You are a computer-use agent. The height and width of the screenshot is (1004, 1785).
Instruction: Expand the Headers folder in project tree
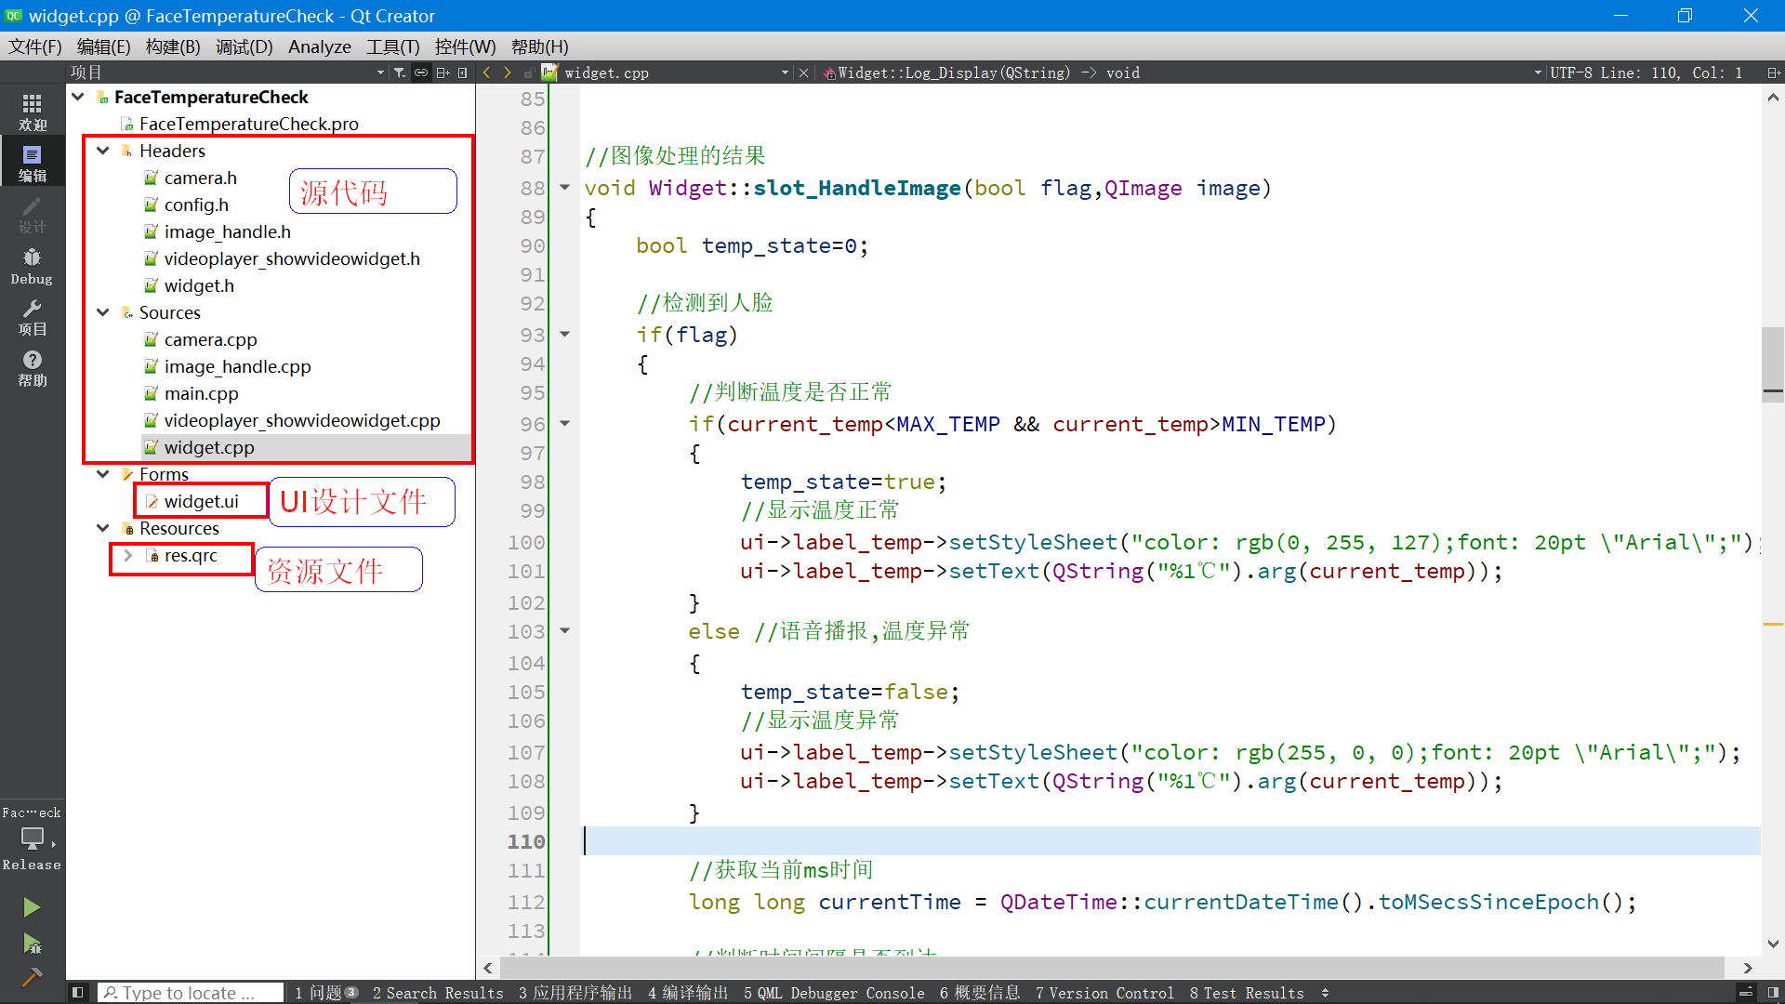pyautogui.click(x=103, y=150)
